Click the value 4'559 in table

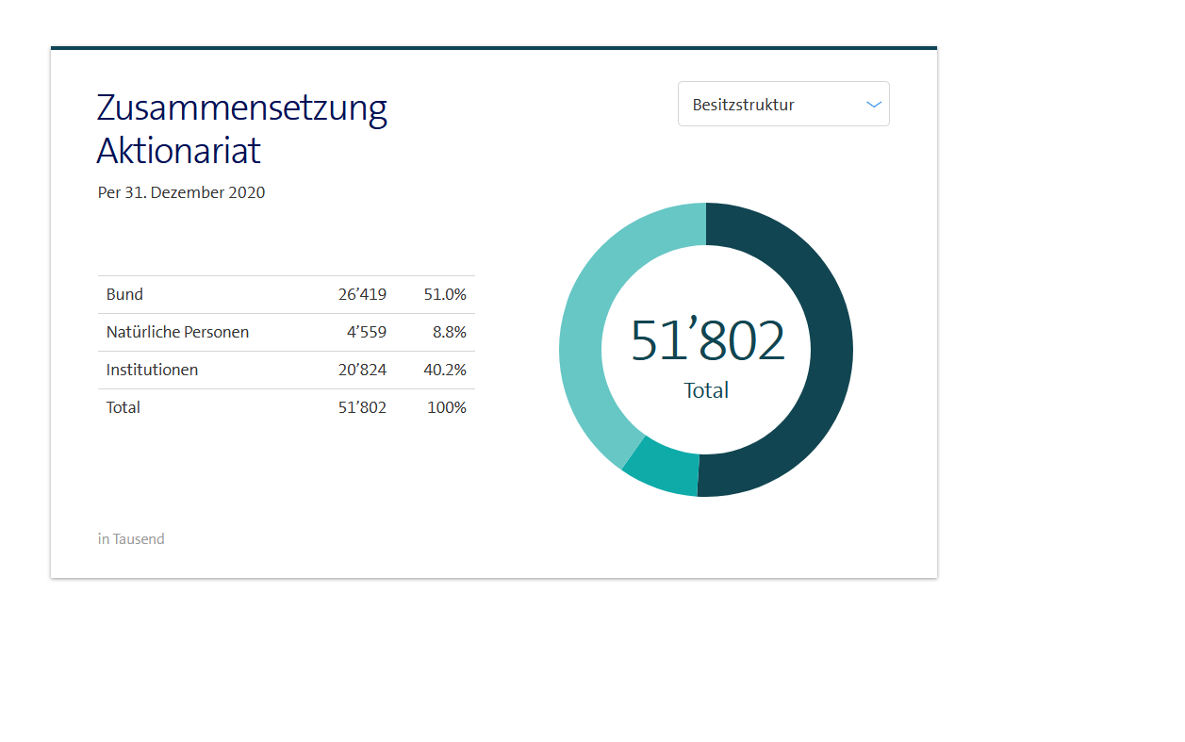(366, 332)
